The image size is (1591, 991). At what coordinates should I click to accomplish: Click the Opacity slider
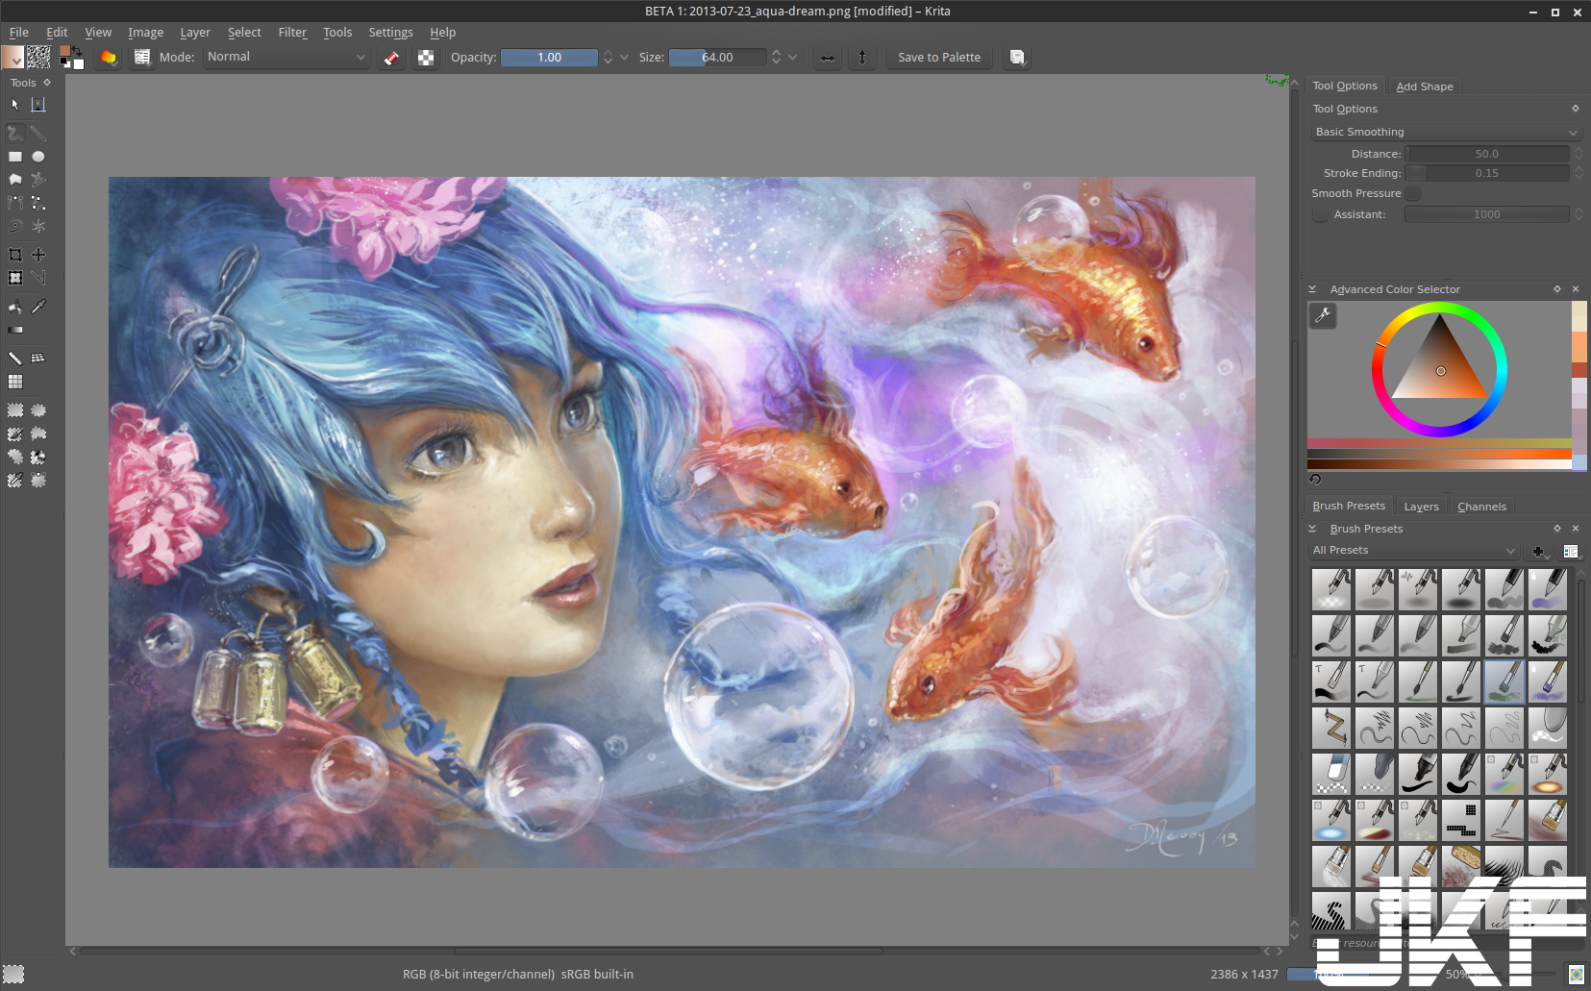[549, 58]
